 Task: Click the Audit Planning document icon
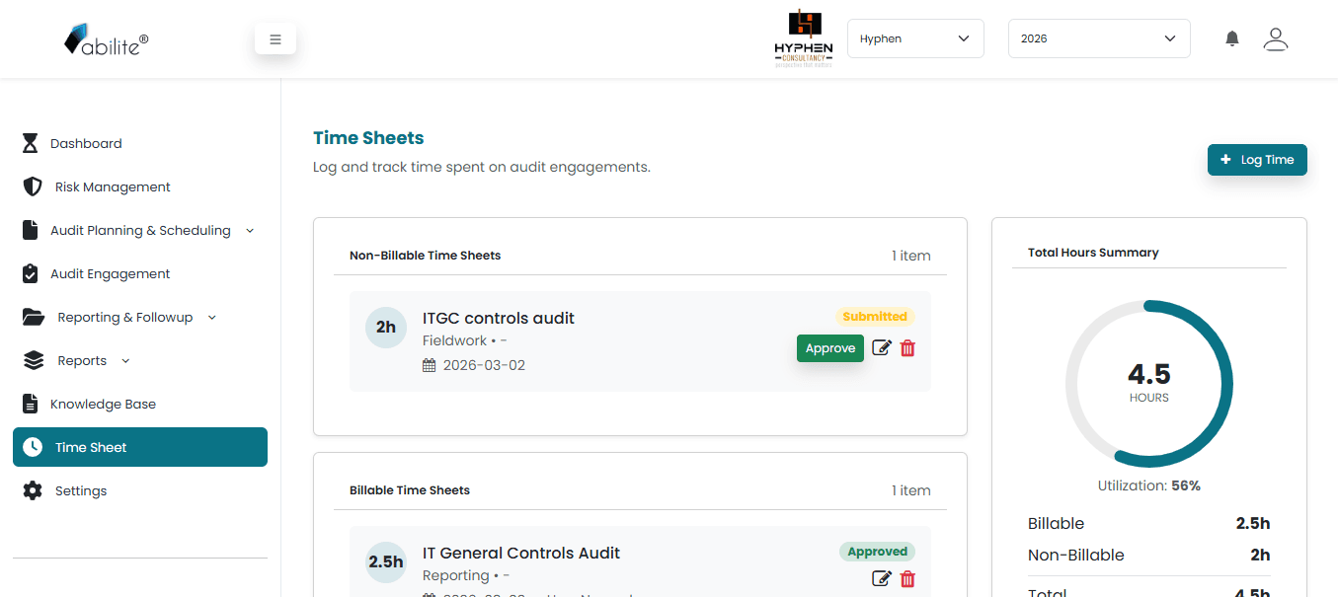(31, 230)
